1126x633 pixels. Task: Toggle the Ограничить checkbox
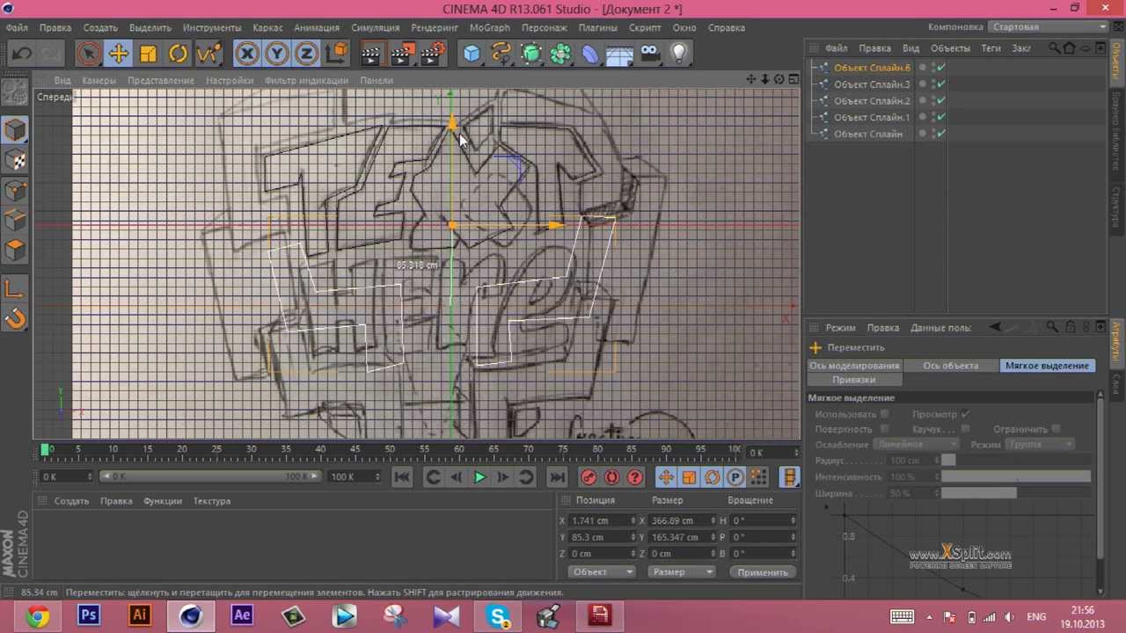click(1056, 429)
